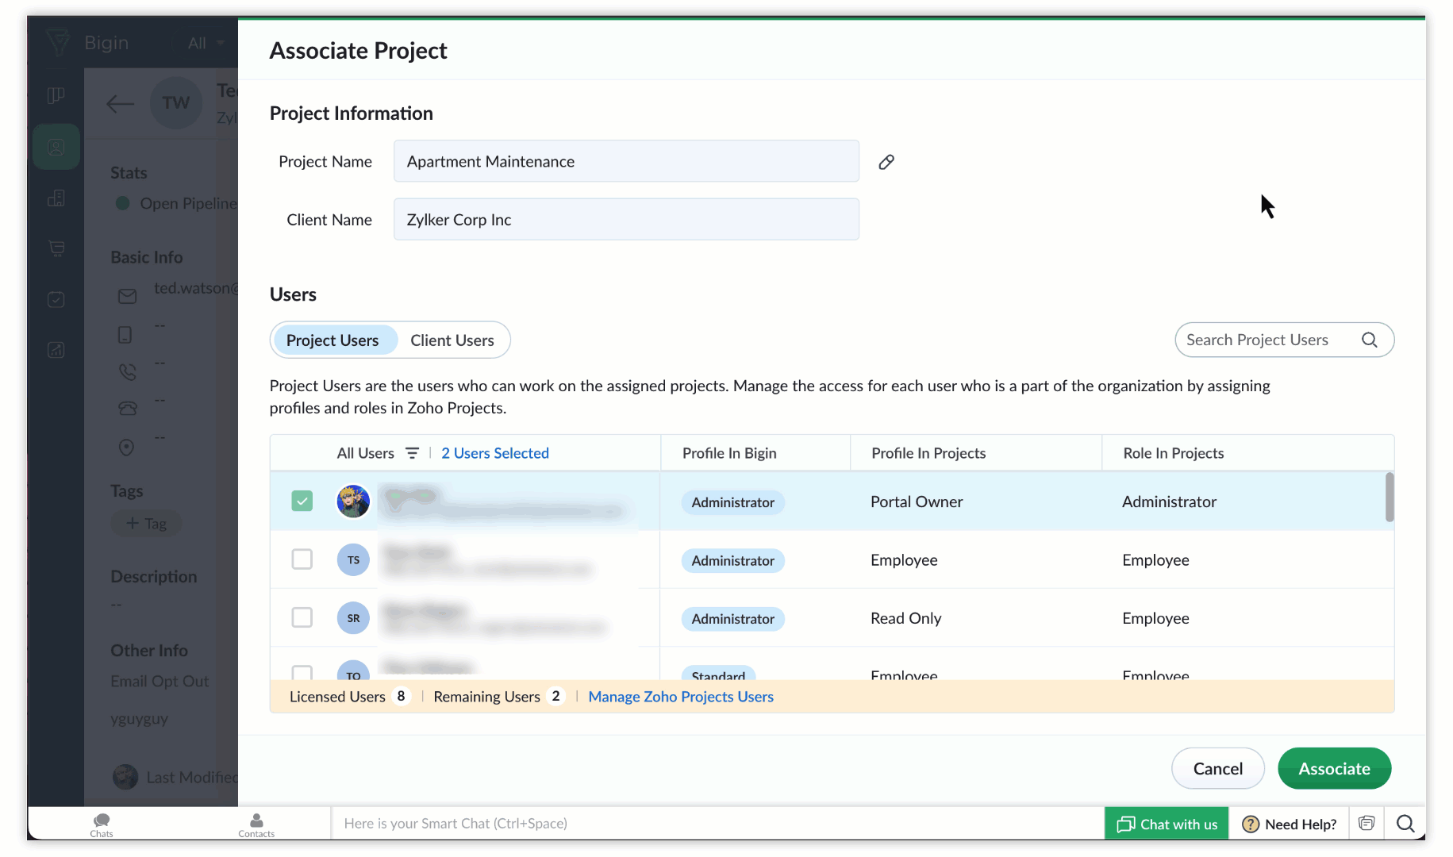Click the search magnifier in Search Project Users
The height and width of the screenshot is (857, 1453).
click(1369, 340)
